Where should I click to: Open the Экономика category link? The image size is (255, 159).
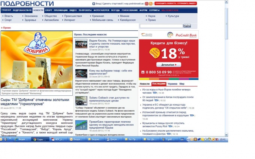(x=31, y=16)
